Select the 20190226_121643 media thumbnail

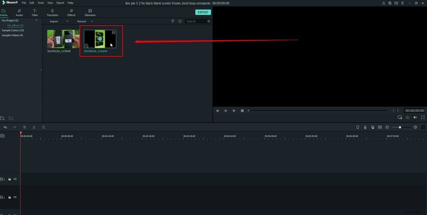click(99, 39)
